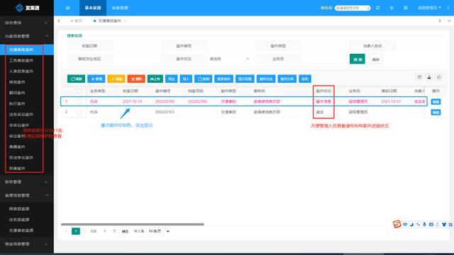454x255 pixels.
Task: Click the 显示设置 toolbar button
Action: tap(245, 79)
